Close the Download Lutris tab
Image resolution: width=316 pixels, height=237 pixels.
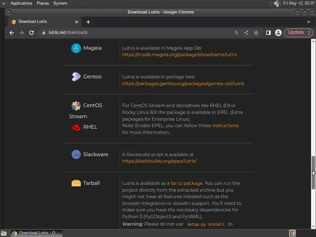[x=77, y=22]
